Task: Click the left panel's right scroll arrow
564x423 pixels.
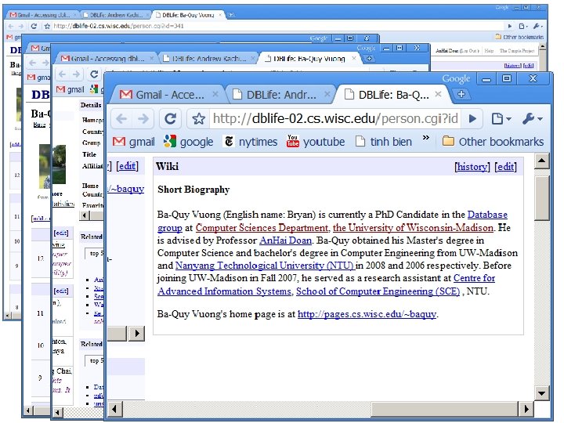Action: pyautogui.click(x=136, y=334)
